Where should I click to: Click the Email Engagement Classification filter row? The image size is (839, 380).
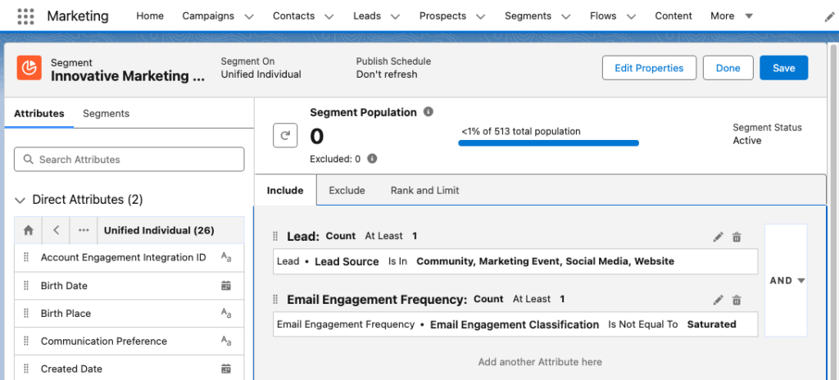pos(515,324)
